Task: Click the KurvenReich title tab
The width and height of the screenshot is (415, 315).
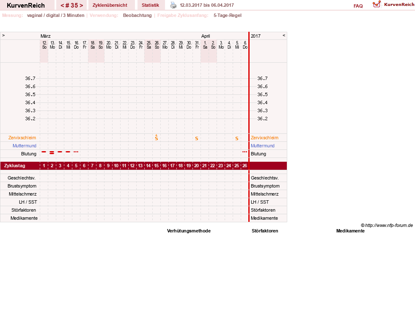Action: click(26, 6)
